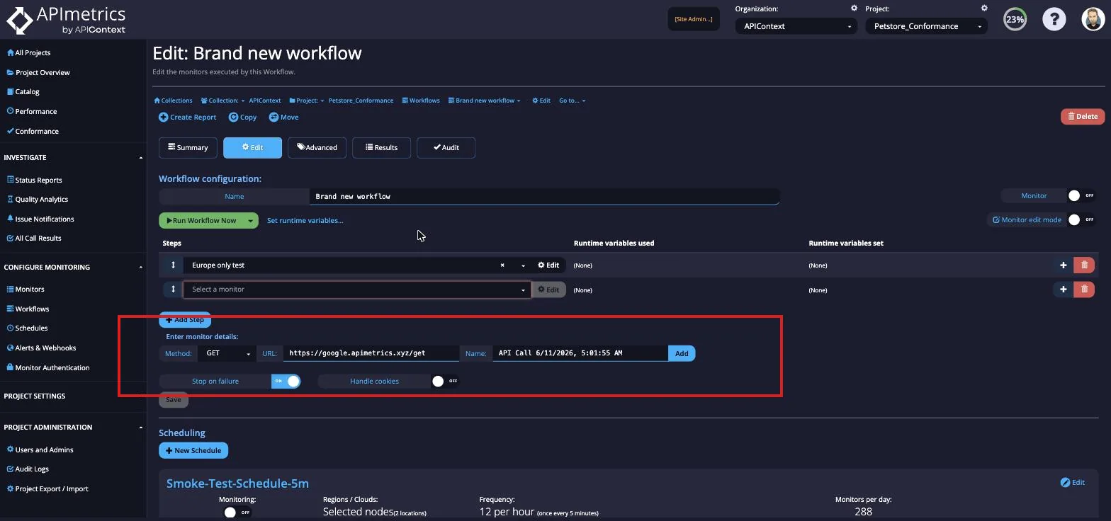Viewport: 1111px width, 521px height.
Task: Click Set runtime variables link
Action: pyautogui.click(x=305, y=221)
